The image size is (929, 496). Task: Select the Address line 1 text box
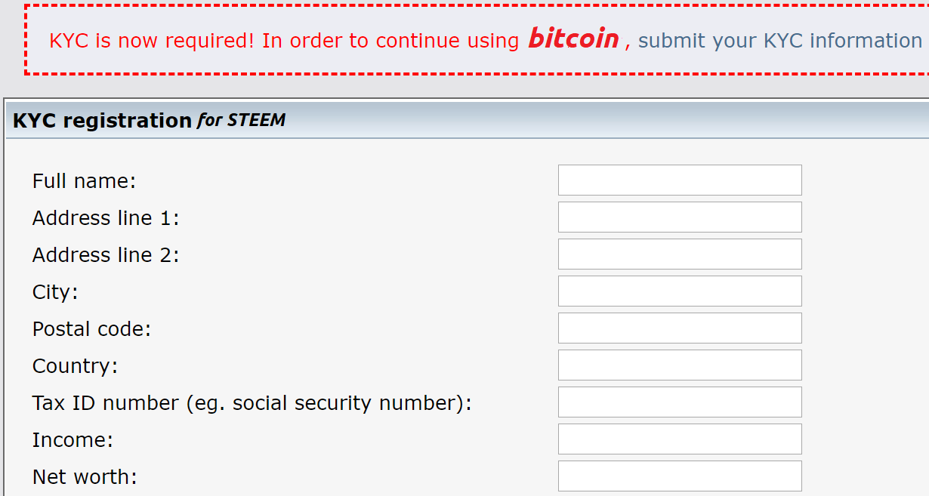click(x=680, y=217)
